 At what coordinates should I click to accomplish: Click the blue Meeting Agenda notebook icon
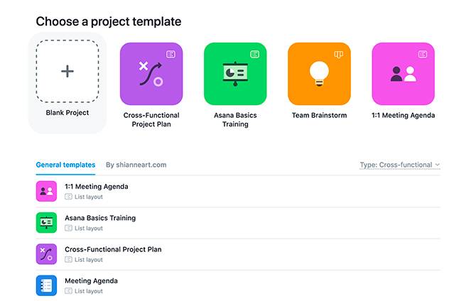[46, 285]
